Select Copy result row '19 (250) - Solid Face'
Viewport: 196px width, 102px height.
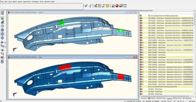(167, 92)
